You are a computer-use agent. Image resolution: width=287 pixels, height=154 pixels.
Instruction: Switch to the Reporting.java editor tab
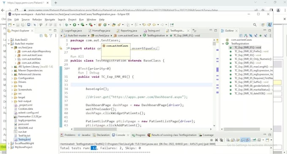[x=127, y=31]
